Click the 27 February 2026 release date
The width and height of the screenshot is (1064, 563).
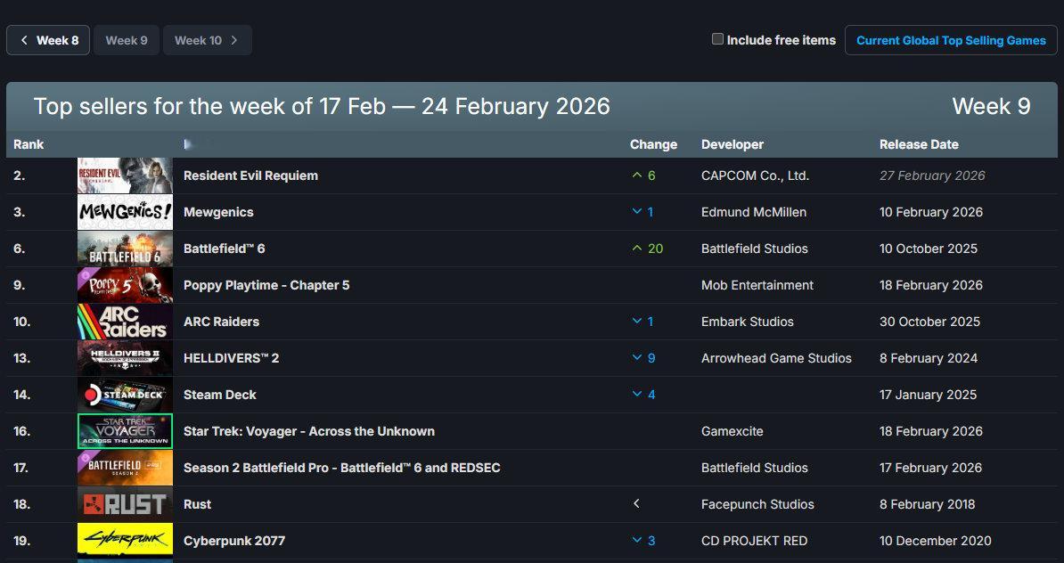[932, 175]
